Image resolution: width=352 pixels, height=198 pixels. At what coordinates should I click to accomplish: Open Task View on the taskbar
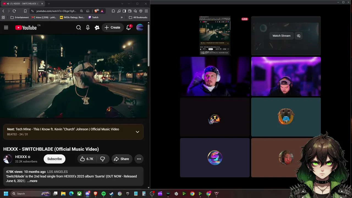pos(55,194)
